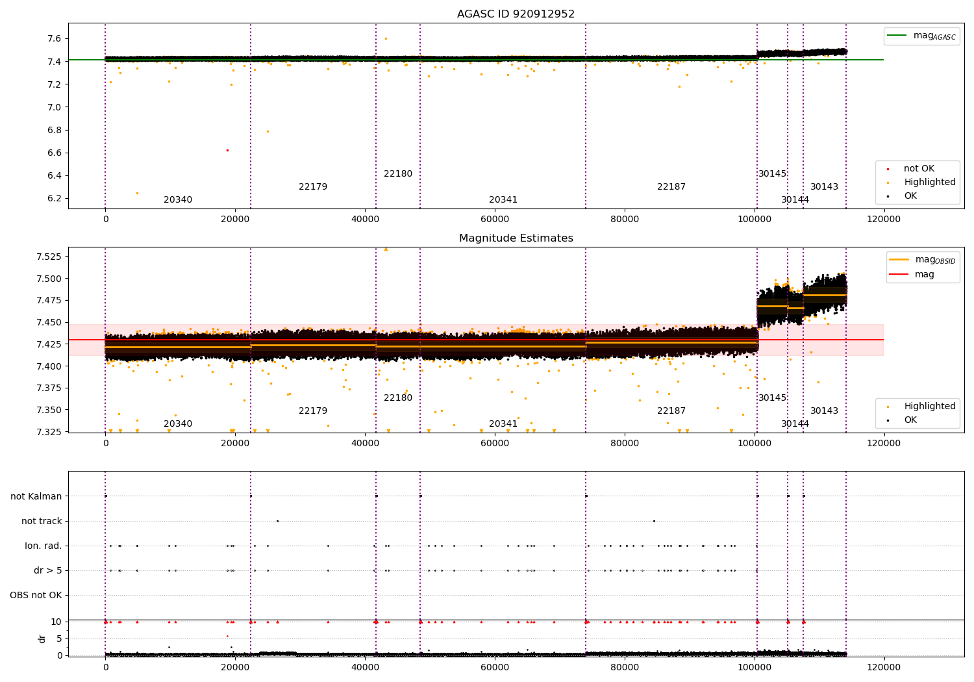Click the 'Magnitude Estimates' subplot title
The height and width of the screenshot is (682, 974).
point(516,238)
